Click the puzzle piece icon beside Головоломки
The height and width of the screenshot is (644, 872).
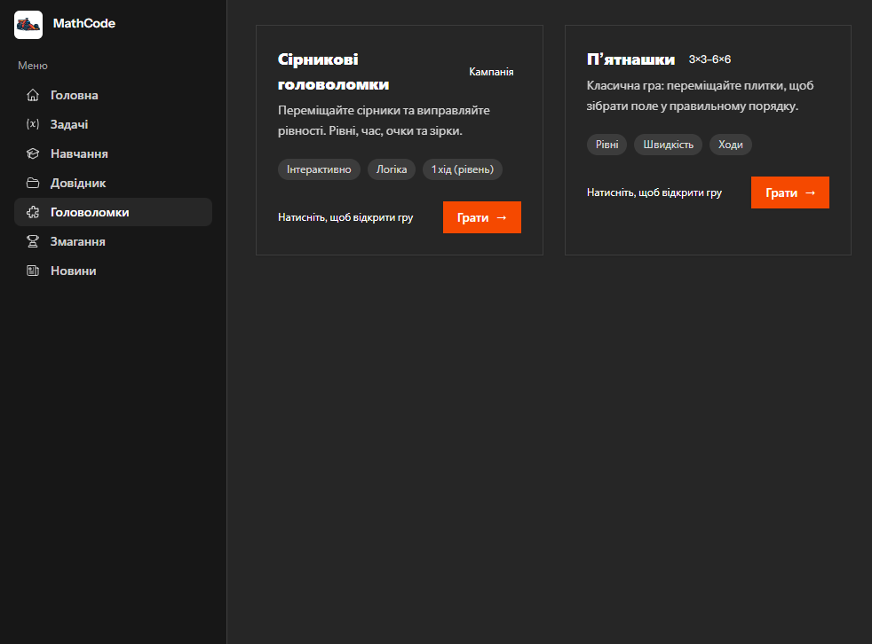(x=33, y=212)
